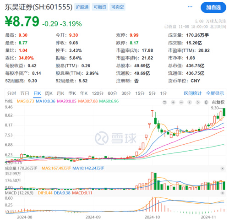Viewport: 229px width, 223px height.
Task: Switch to the 五日 chart tab
Action: [25, 93]
